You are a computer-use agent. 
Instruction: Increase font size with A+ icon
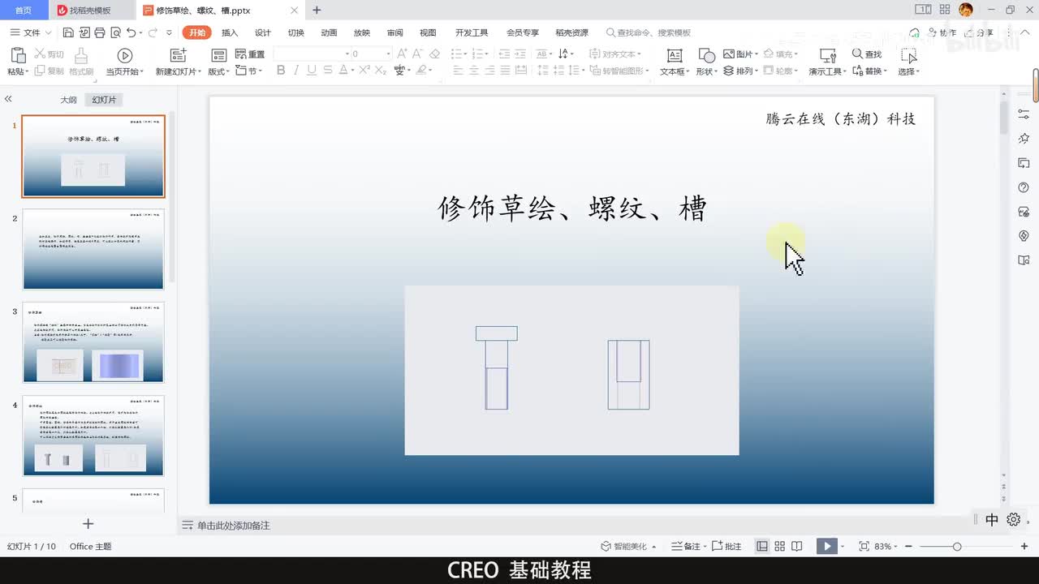tap(403, 54)
